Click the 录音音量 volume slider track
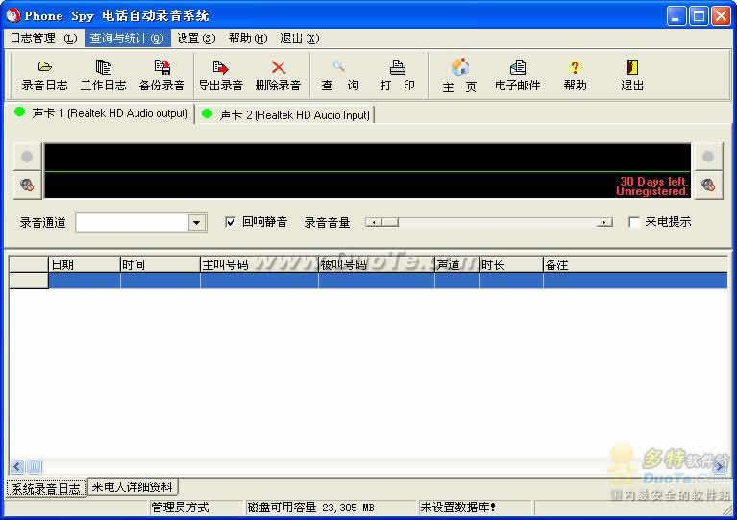Screen dimensions: 737x520 tap(490, 222)
